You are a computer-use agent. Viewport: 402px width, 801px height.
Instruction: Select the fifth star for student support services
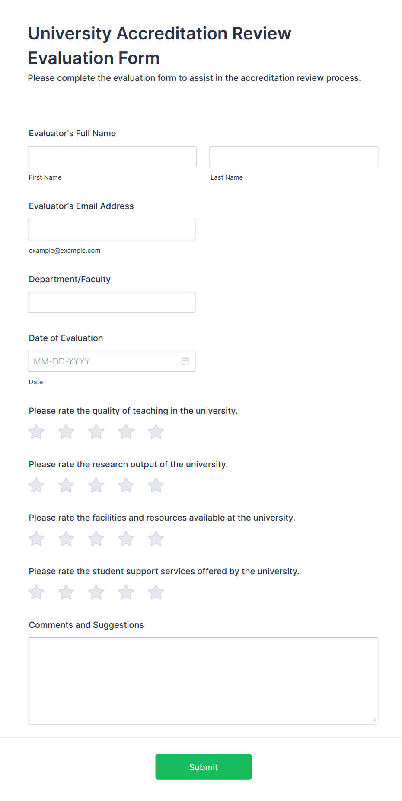[156, 592]
